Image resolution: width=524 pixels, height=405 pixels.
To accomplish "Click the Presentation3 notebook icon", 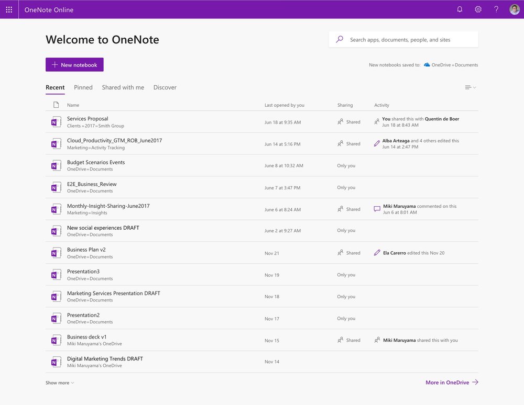I will point(56,275).
